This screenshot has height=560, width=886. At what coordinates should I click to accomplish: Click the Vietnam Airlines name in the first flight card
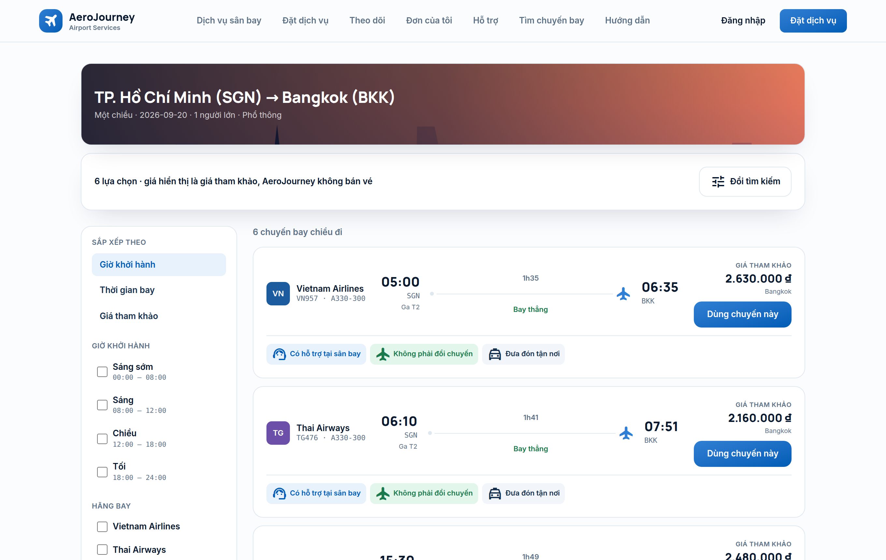click(x=330, y=289)
